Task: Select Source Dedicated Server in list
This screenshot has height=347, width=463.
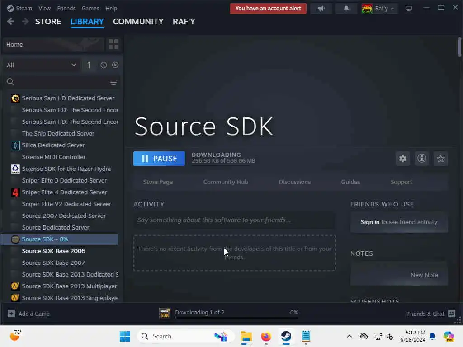Action: point(56,228)
